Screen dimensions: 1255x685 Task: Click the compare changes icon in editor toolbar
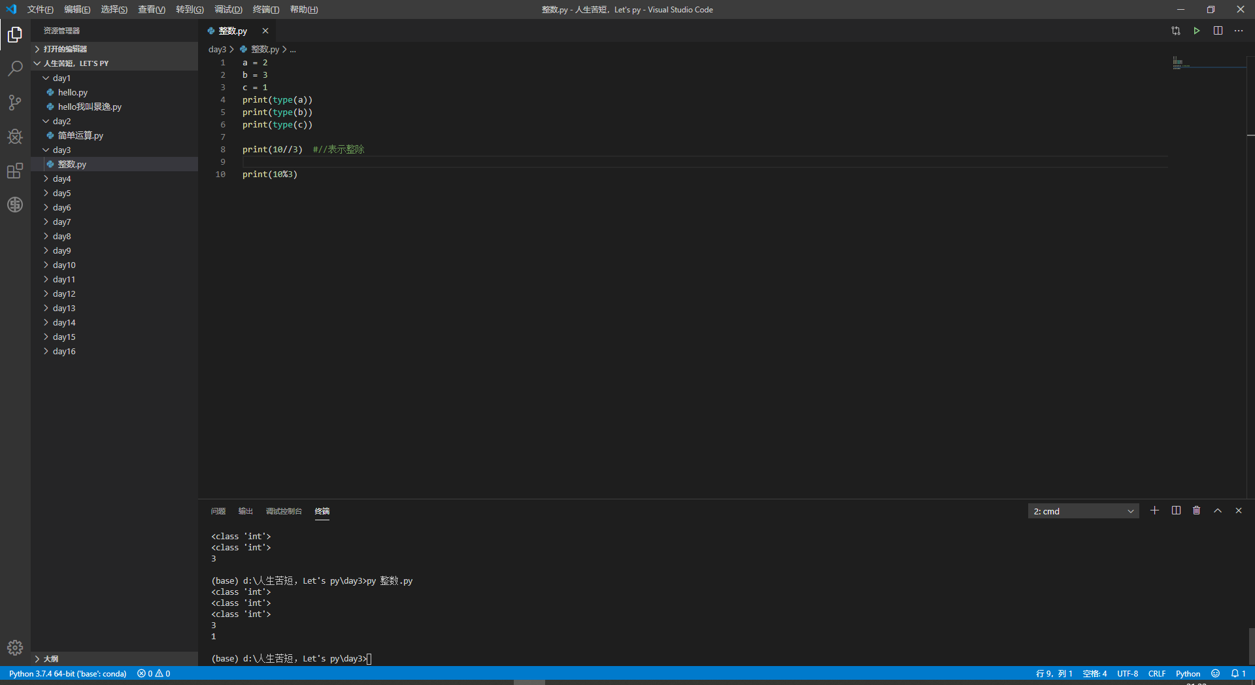[1176, 31]
